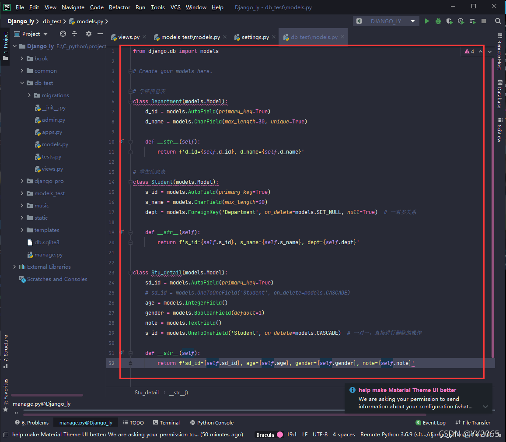Click the override gutter icon on line 19
506x442 pixels.
pyautogui.click(x=121, y=232)
